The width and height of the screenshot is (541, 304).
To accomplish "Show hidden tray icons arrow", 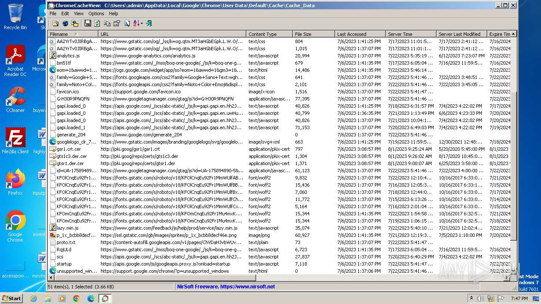I will coord(471,299).
